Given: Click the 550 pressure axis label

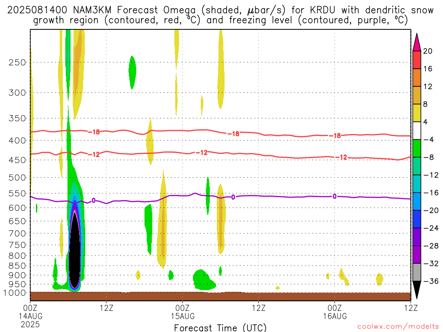Looking at the screenshot, I should tap(17, 193).
